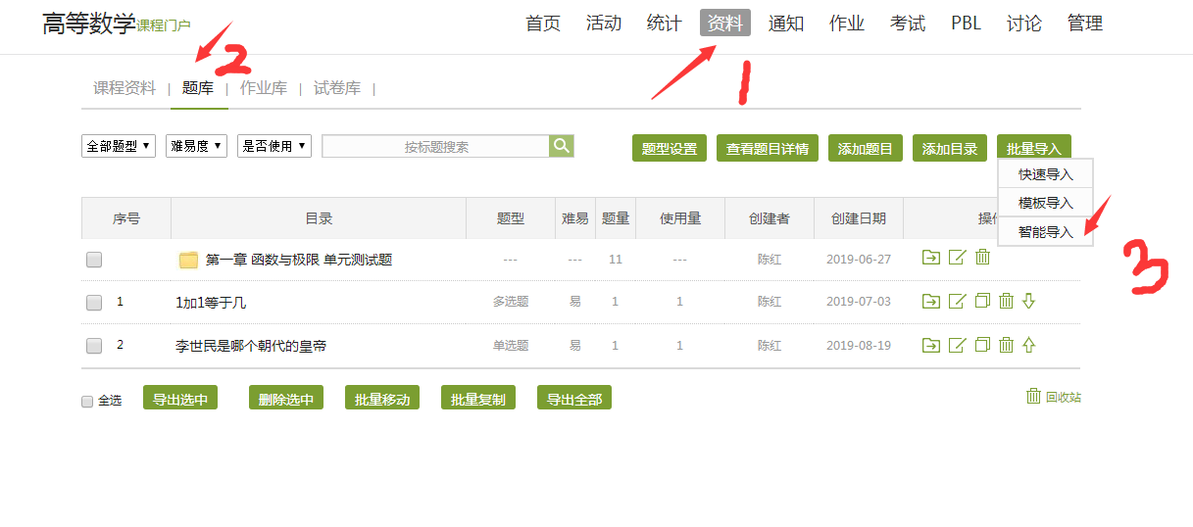The width and height of the screenshot is (1193, 527).
Task: Tick checkbox for row 2 李世民 question
Action: [94, 346]
